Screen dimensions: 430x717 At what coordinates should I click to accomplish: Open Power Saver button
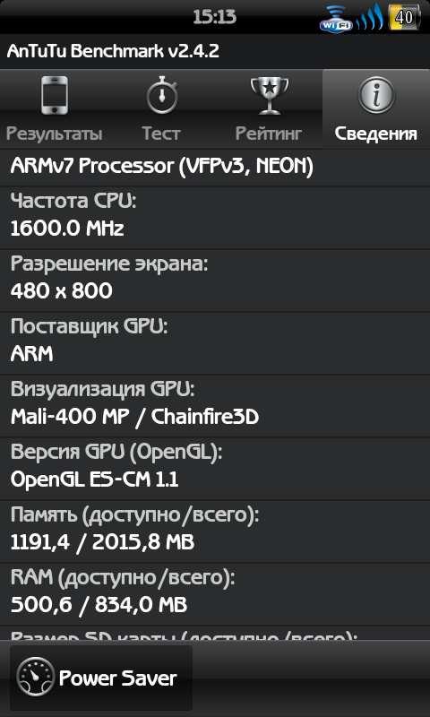coord(101,678)
